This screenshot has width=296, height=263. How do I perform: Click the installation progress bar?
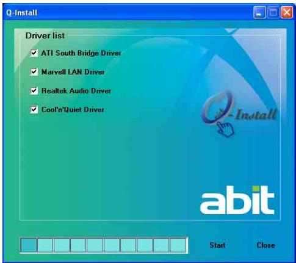click(104, 245)
